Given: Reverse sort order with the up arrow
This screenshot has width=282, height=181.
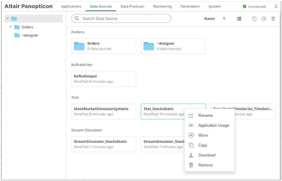Looking at the screenshot, I should pos(224,19).
